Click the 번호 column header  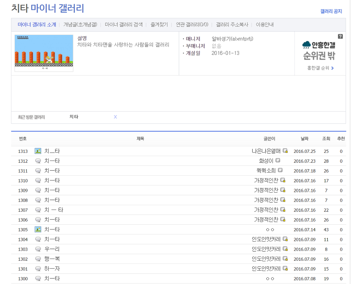[x=23, y=139]
